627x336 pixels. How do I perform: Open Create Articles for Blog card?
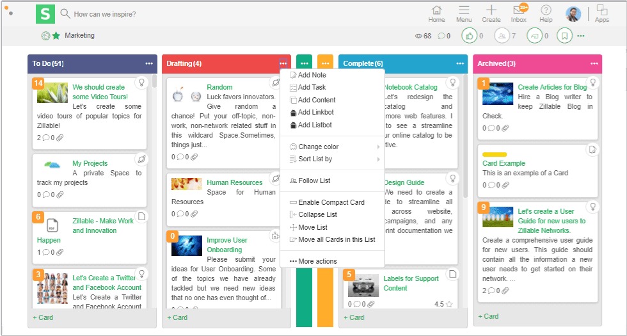[552, 87]
